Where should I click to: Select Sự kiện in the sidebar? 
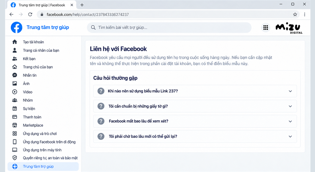coord(29,109)
